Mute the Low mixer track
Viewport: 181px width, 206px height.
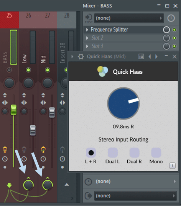click(x=28, y=70)
